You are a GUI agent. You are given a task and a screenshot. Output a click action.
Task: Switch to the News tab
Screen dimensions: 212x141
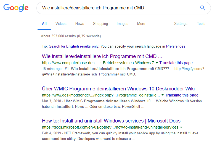[79, 24]
